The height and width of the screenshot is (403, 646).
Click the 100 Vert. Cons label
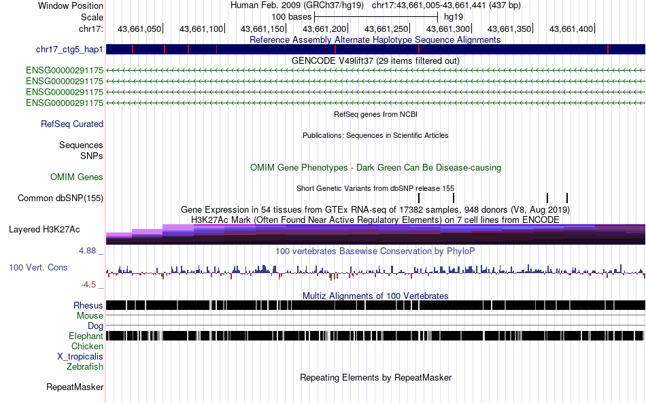(38, 268)
